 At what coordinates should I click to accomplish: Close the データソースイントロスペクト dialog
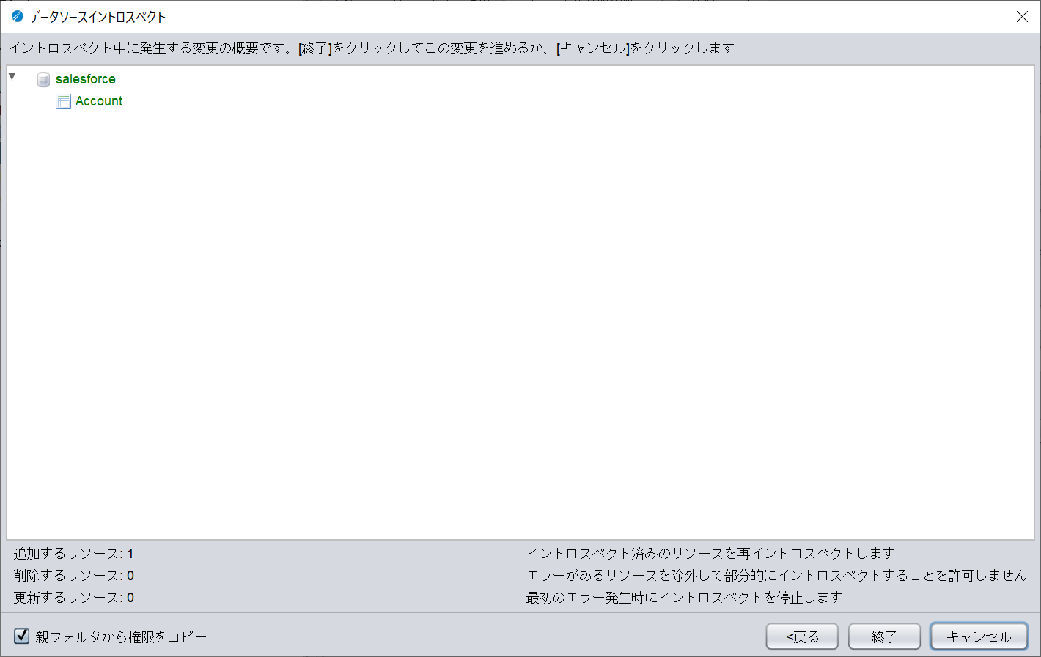1022,16
